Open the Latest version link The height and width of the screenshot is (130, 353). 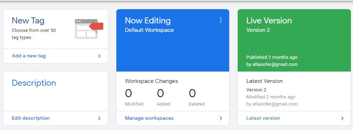pyautogui.click(x=263, y=118)
